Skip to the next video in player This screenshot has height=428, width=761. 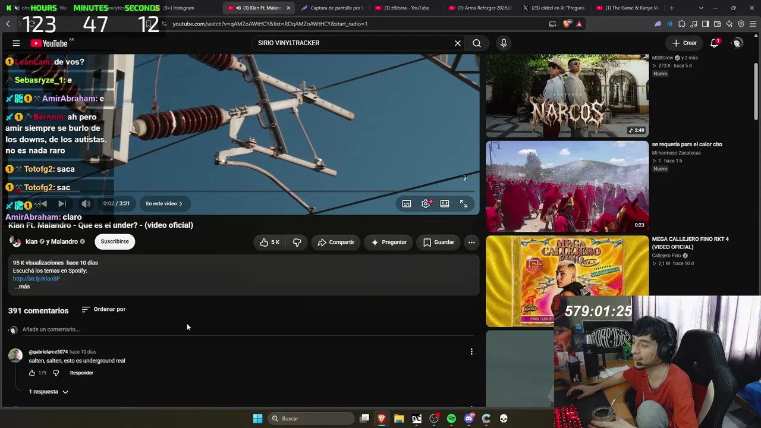point(62,203)
